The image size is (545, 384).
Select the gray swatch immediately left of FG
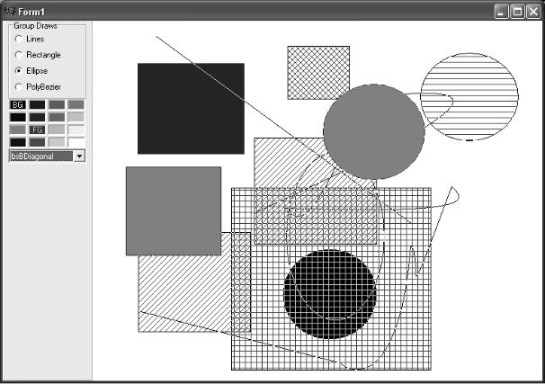coord(18,130)
